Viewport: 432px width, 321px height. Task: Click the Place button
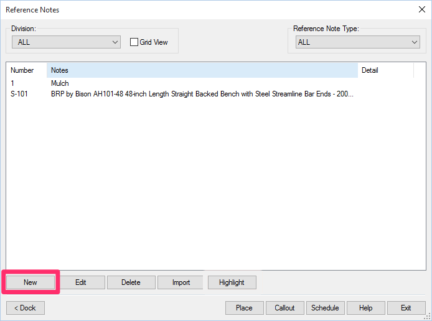[245, 308]
